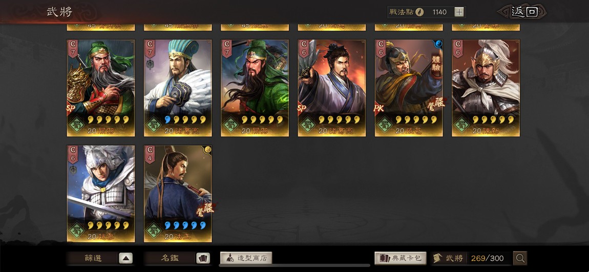
Task: Click the magnifier search icon
Action: click(520, 258)
